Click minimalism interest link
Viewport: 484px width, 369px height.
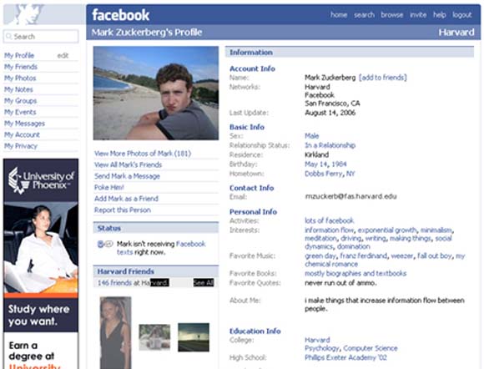point(436,230)
